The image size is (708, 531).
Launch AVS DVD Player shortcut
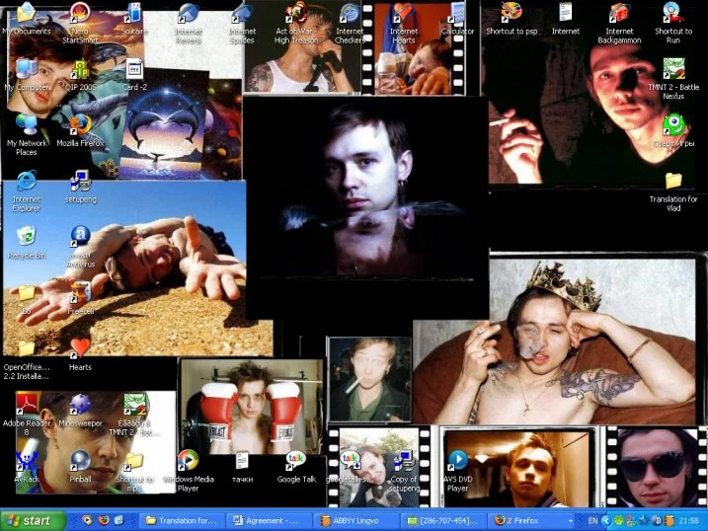pyautogui.click(x=457, y=461)
